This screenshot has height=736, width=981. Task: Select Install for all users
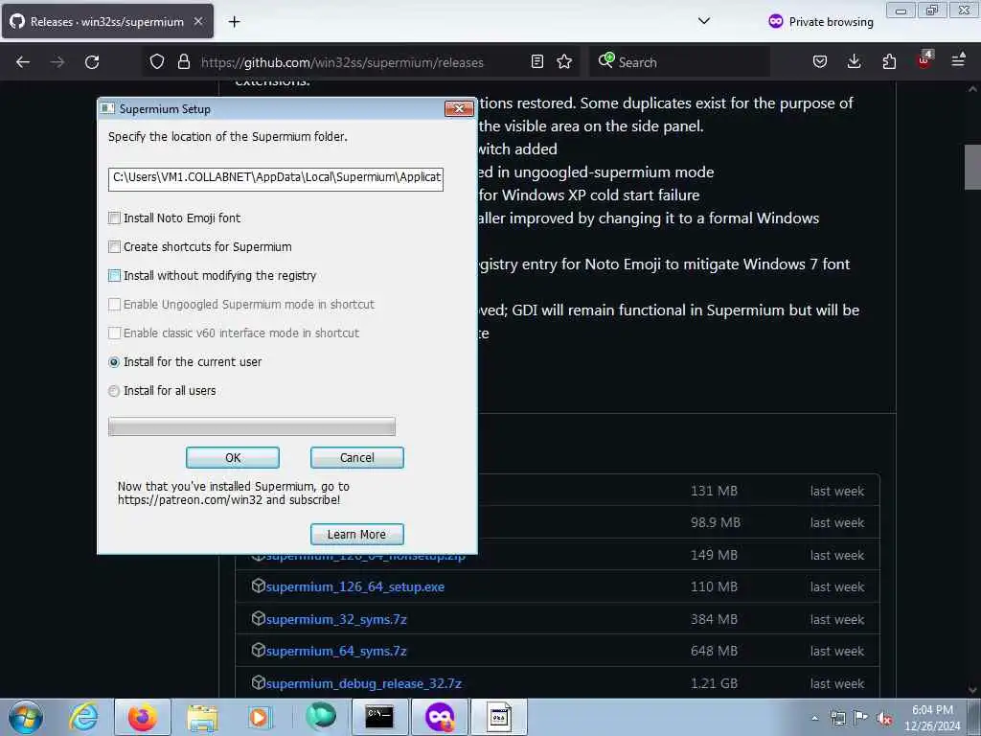114,391
